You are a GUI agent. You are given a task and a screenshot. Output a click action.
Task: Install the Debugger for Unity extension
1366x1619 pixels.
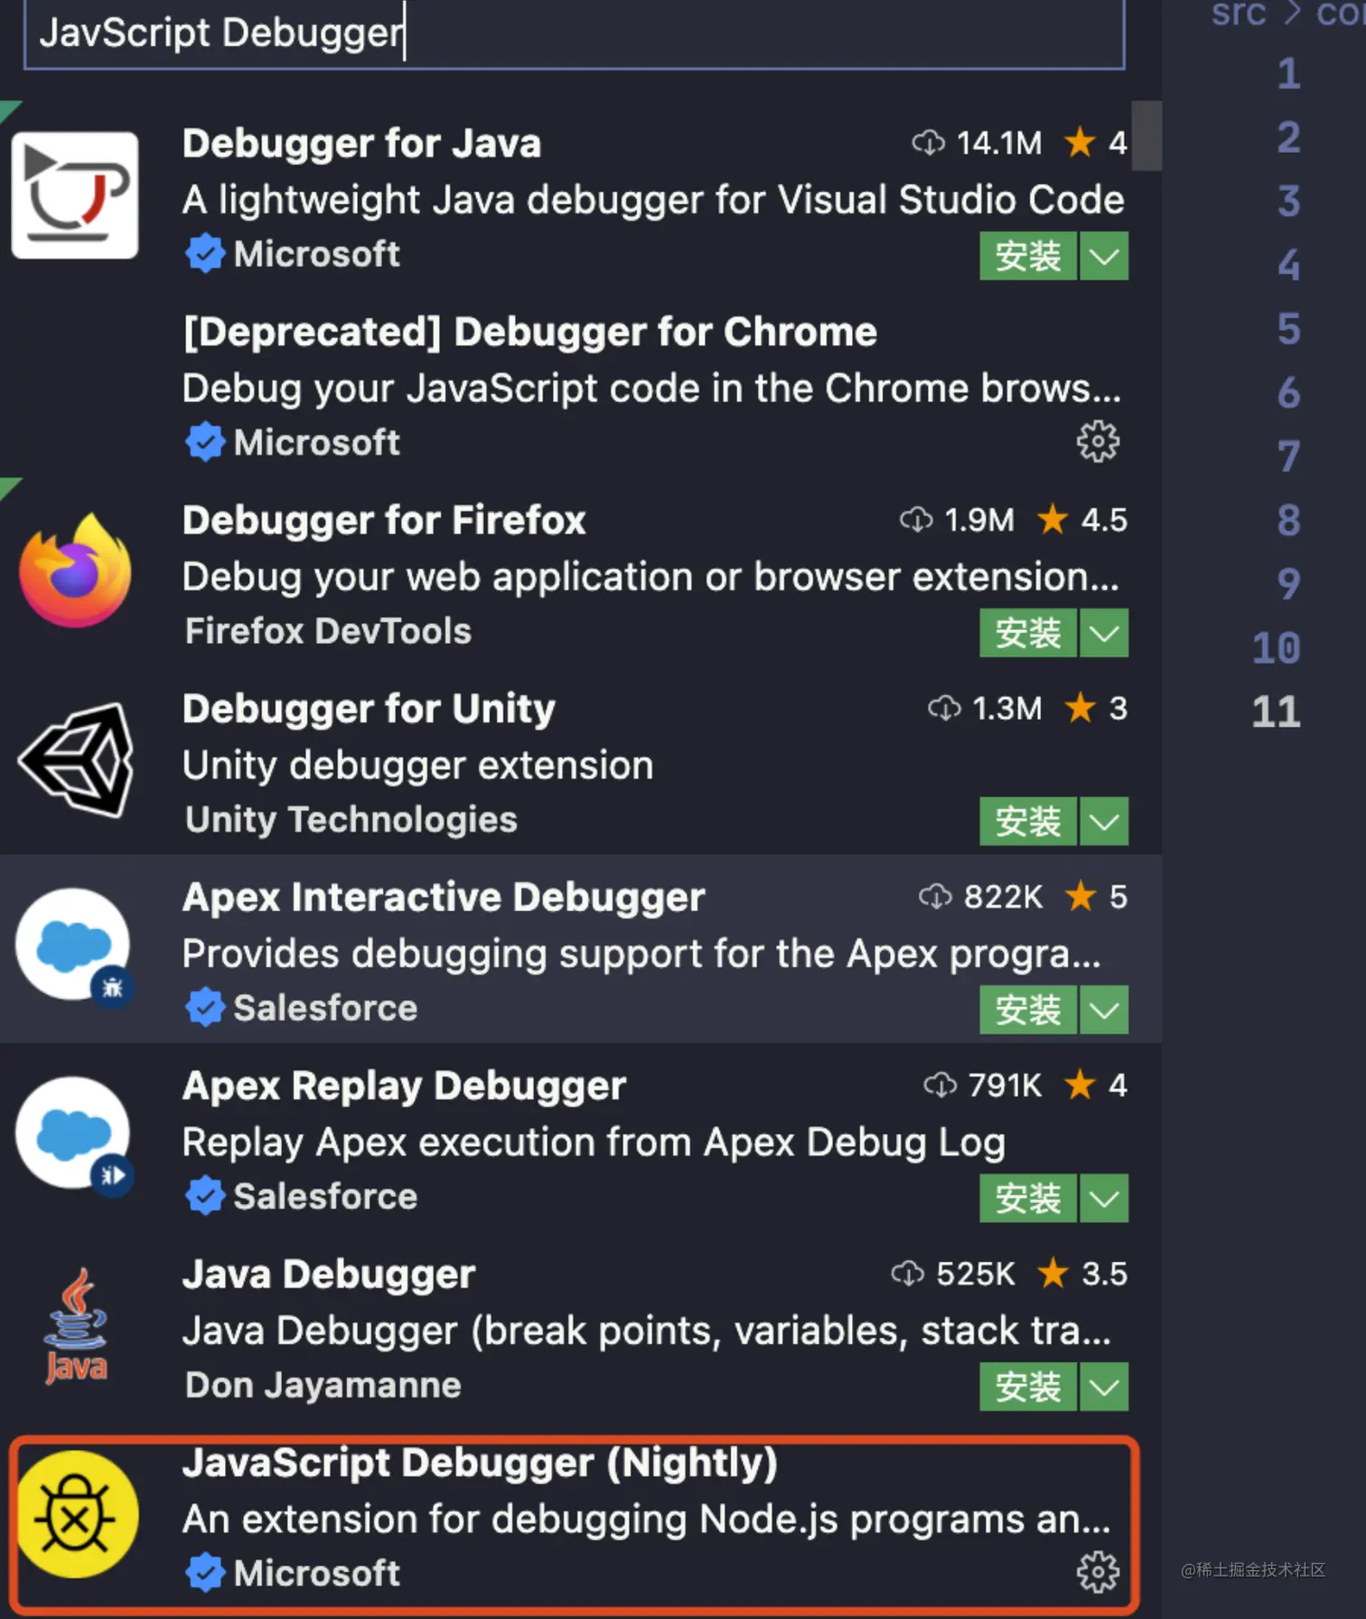(1028, 821)
